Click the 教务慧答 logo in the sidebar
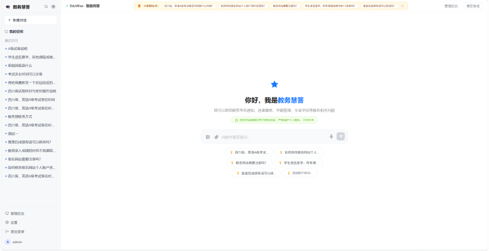Image resolution: width=489 pixels, height=251 pixels. (x=18, y=7)
